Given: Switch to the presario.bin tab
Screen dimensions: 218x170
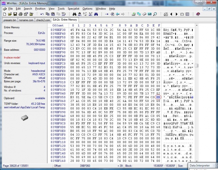Looking at the screenshot, I should [10, 20].
